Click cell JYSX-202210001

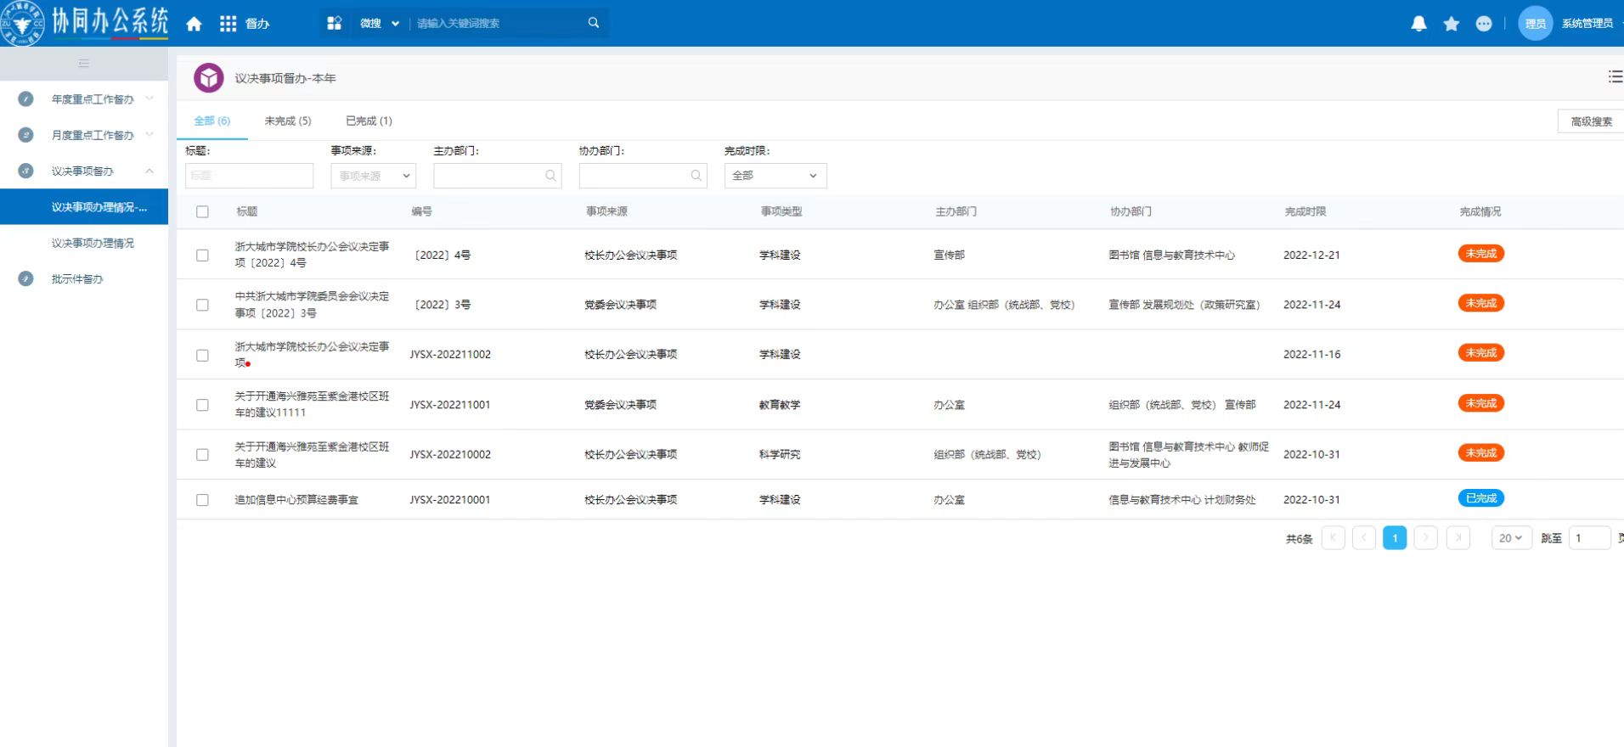[450, 500]
